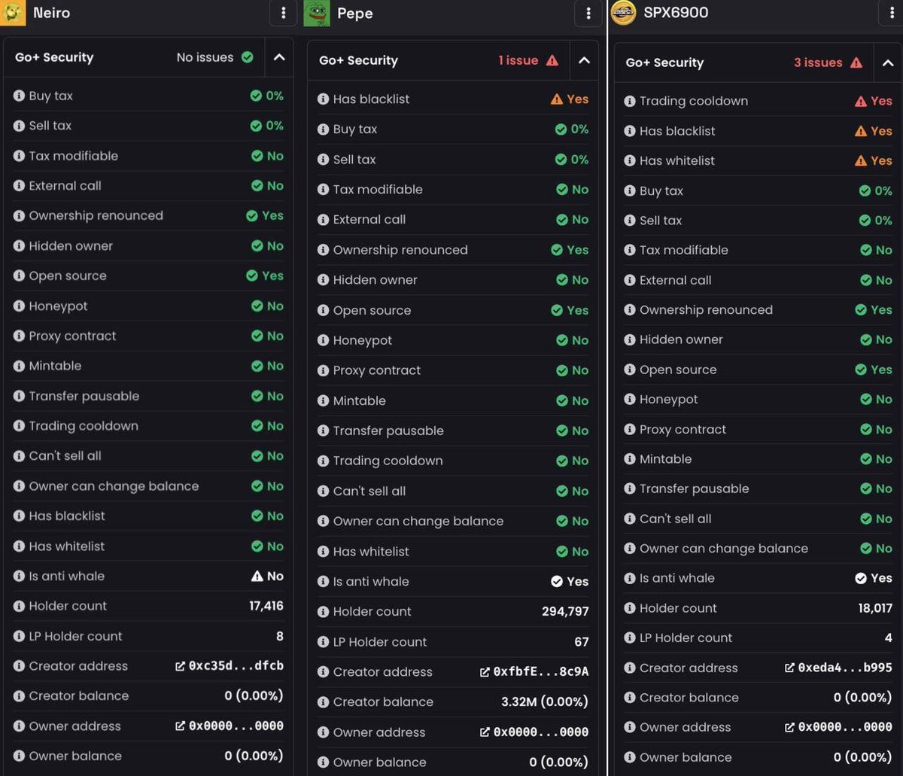This screenshot has width=903, height=776.
Task: Click info icon beside Neiro Buy tax
Action: tap(19, 96)
